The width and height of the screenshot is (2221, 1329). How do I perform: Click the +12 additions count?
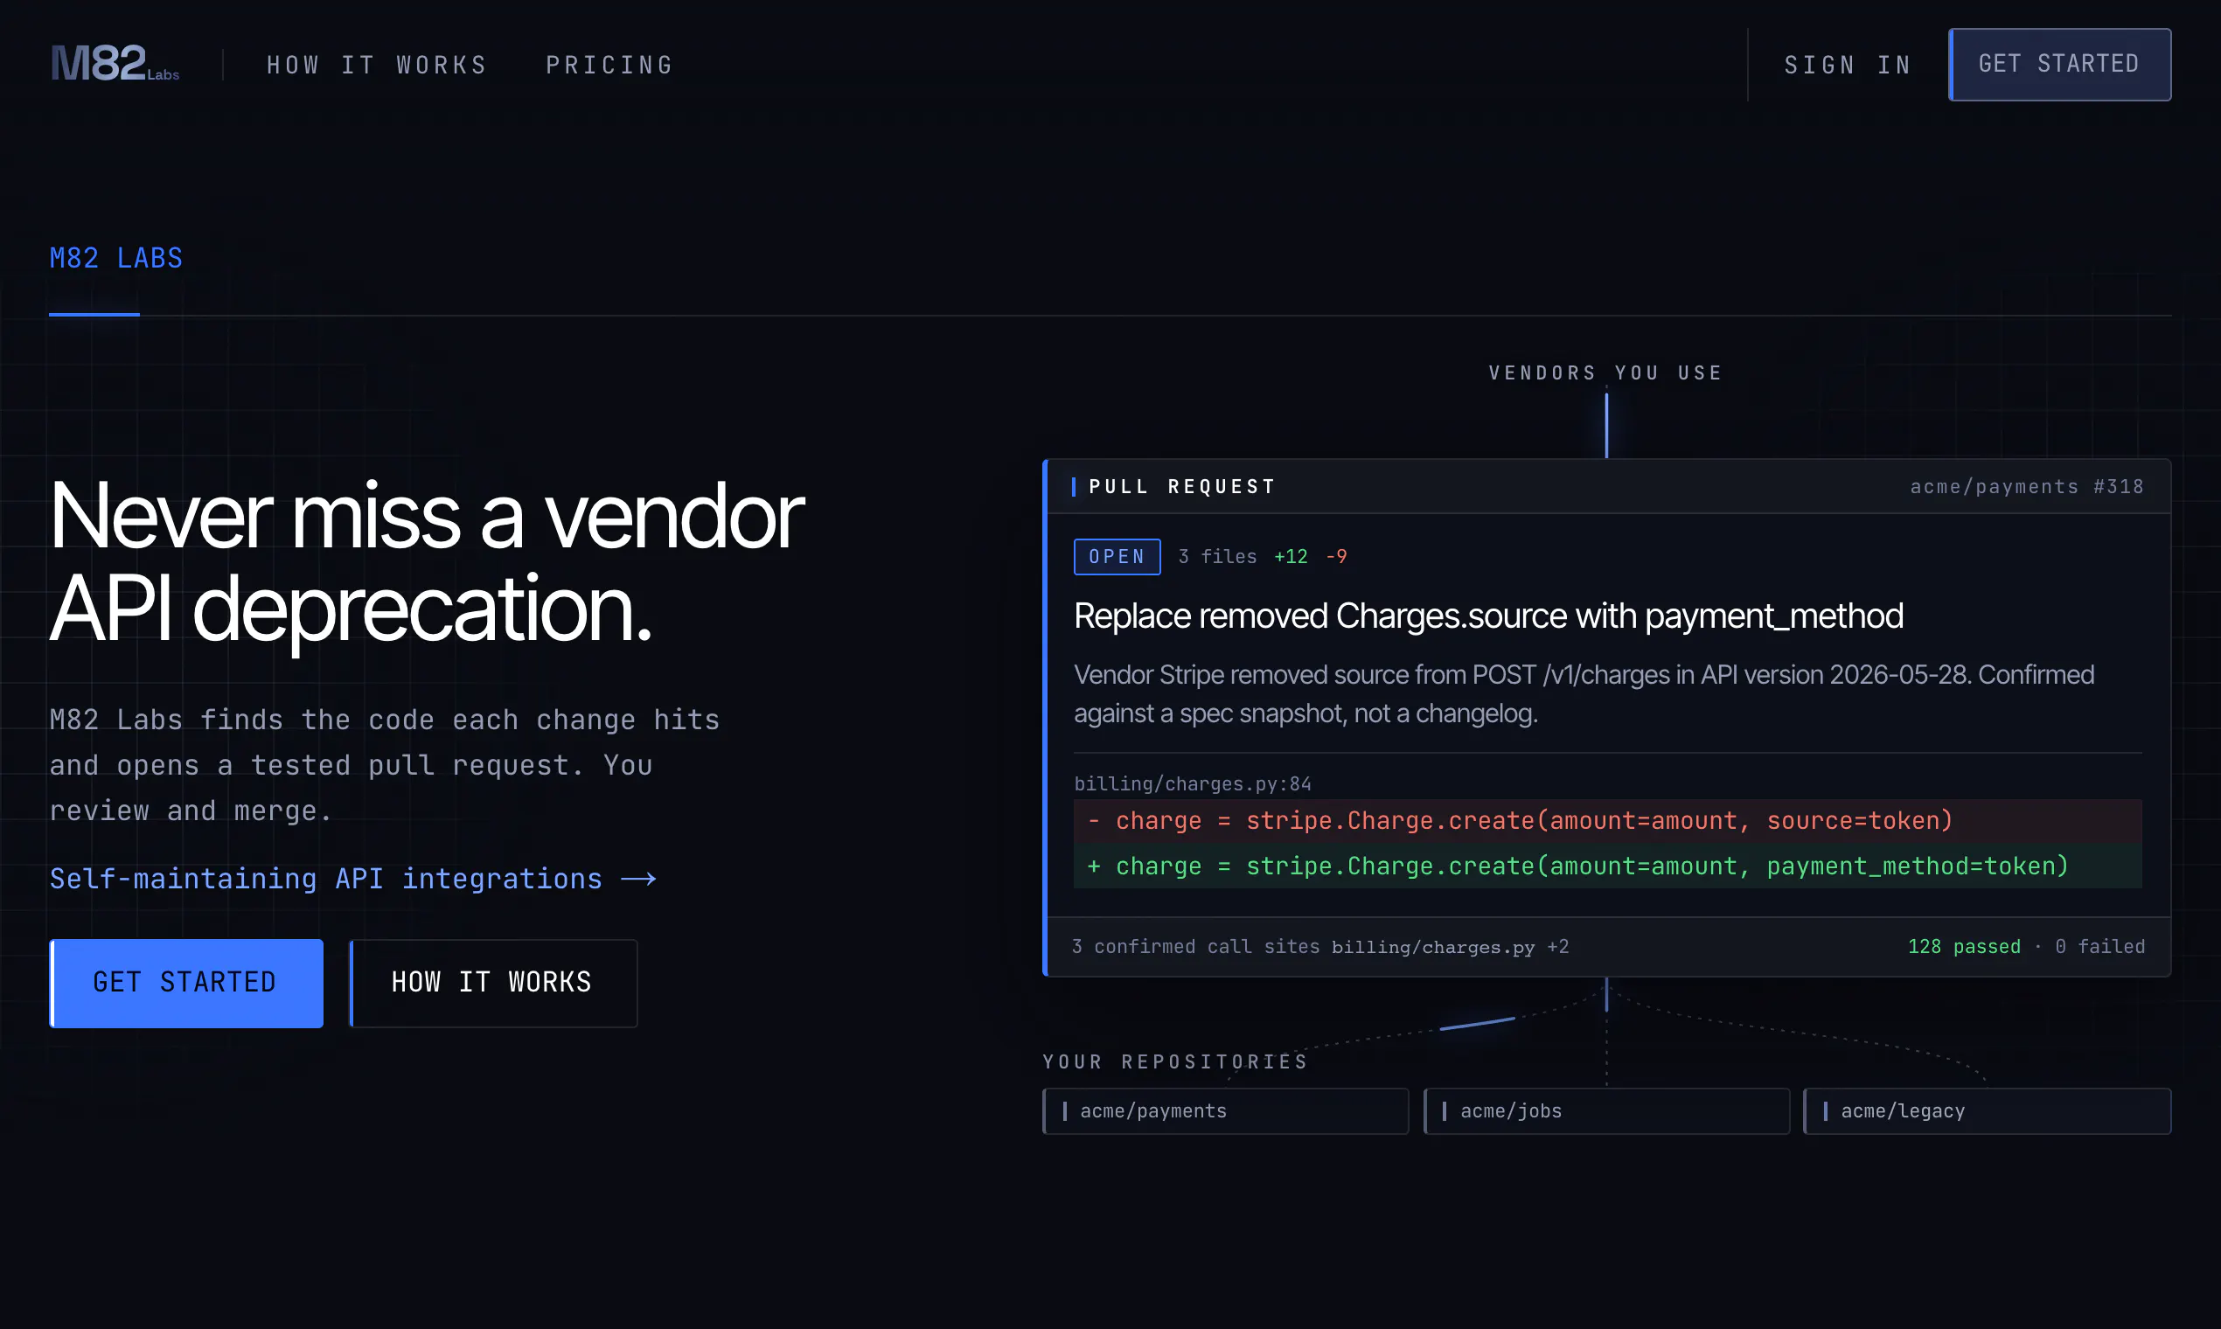(x=1291, y=556)
